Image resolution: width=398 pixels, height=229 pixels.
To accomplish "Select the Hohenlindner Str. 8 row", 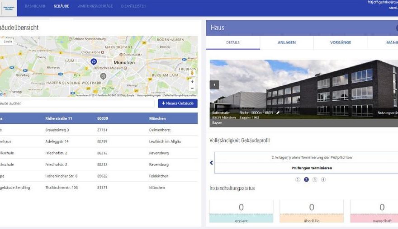I will tap(99, 176).
